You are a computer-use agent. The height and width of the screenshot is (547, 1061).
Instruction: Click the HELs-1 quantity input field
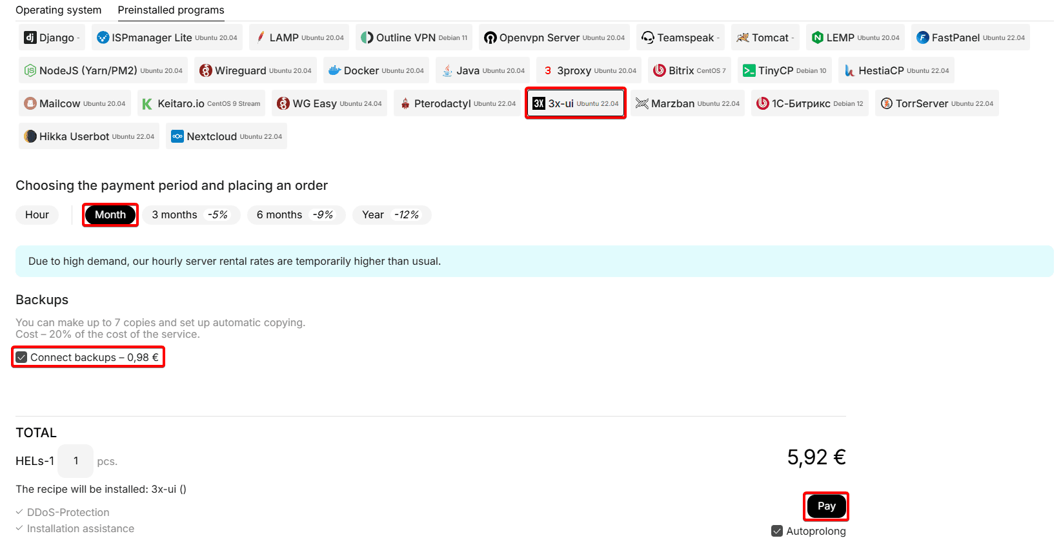76,460
